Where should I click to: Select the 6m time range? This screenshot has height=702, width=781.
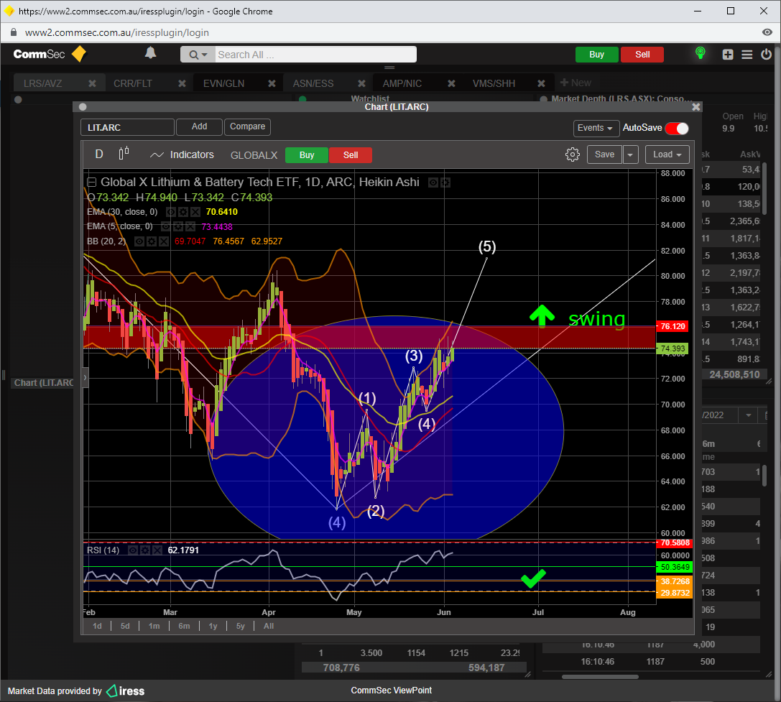click(x=184, y=626)
